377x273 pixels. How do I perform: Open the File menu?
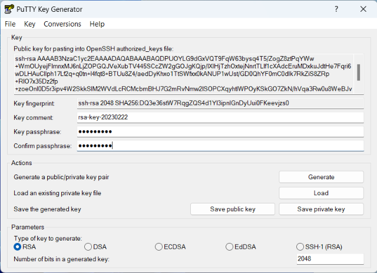pos(10,24)
